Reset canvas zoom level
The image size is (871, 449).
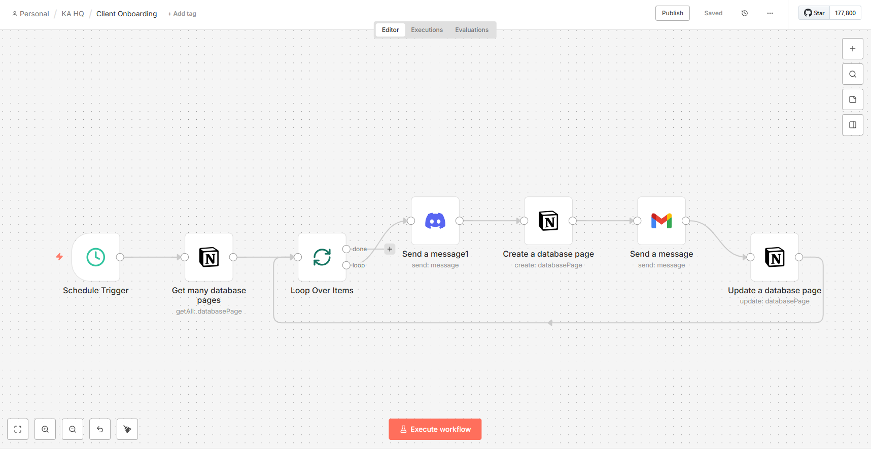[100, 429]
